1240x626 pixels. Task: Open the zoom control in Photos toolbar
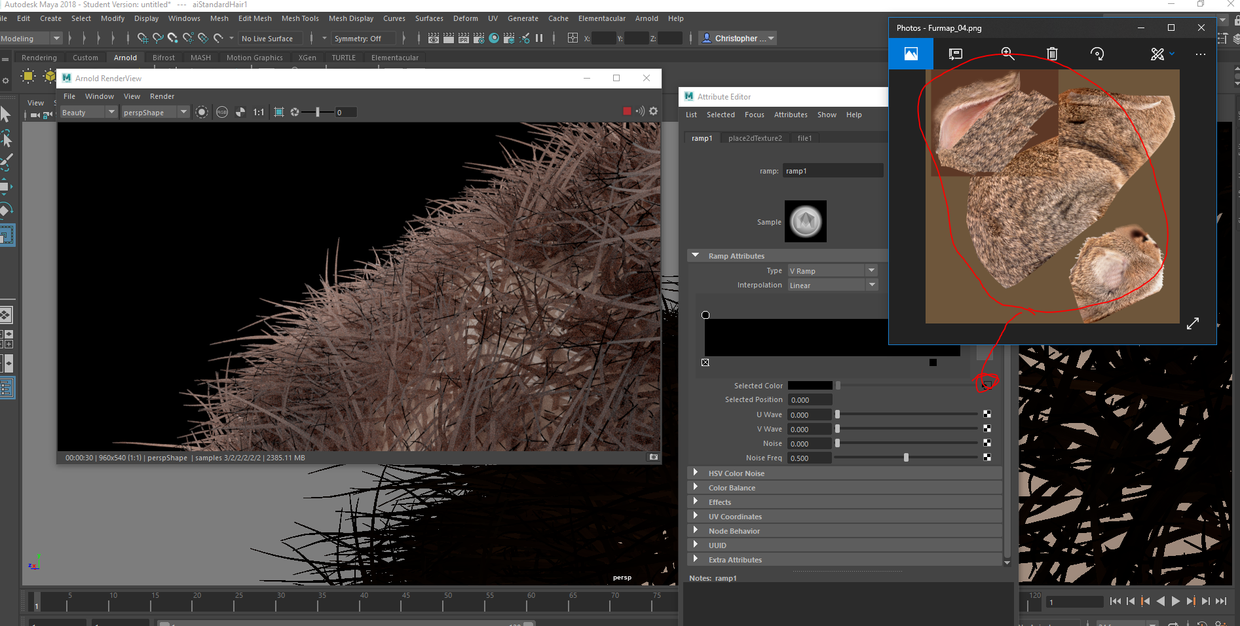pos(1008,54)
